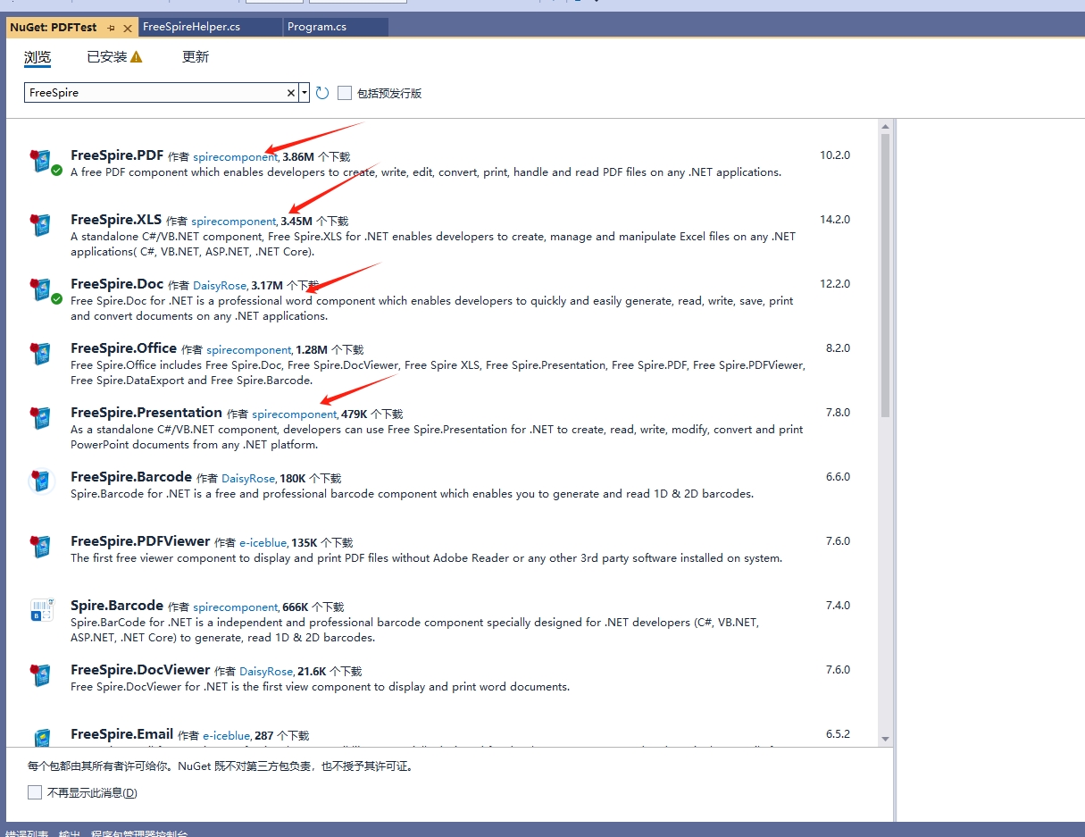This screenshot has width=1085, height=837.
Task: Select the FreeSpire.Presentation package title
Action: click(x=146, y=413)
